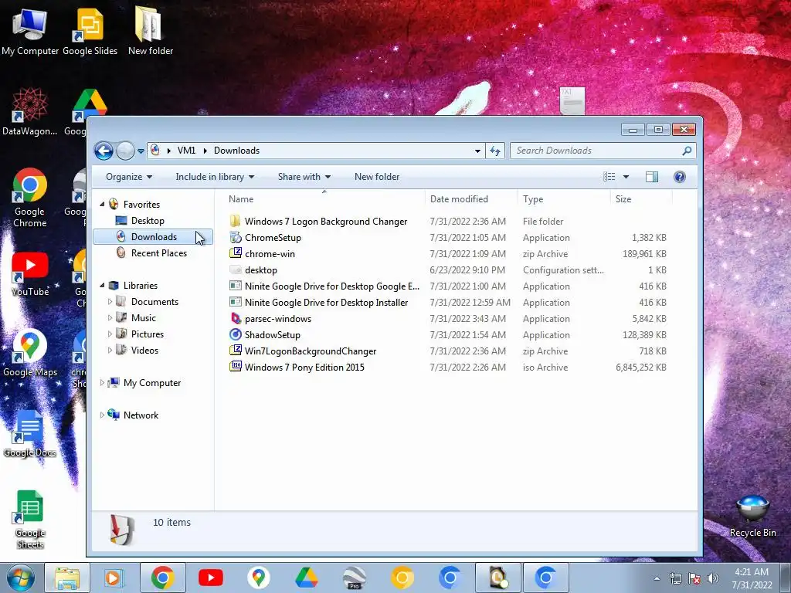The height and width of the screenshot is (593, 791).
Task: Select the DataWagon desktop shortcut
Action: pyautogui.click(x=30, y=112)
